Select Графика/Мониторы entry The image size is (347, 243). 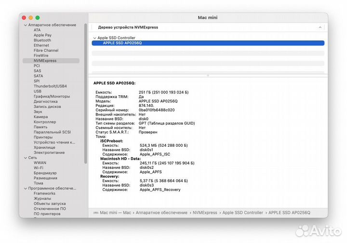52,96
